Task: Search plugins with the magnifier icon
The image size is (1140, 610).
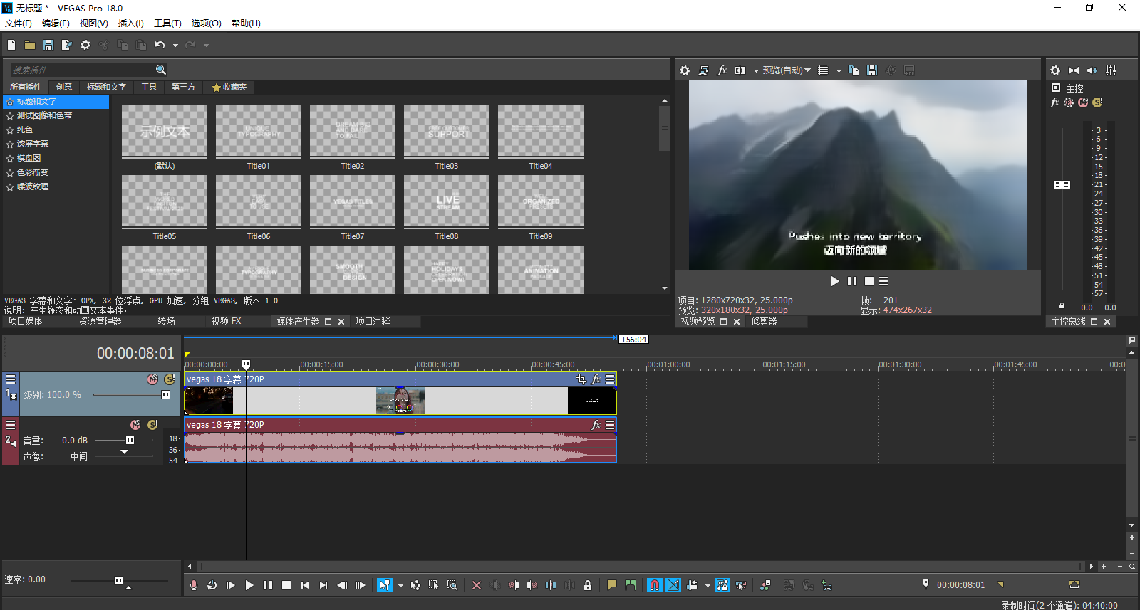Action: (161, 70)
